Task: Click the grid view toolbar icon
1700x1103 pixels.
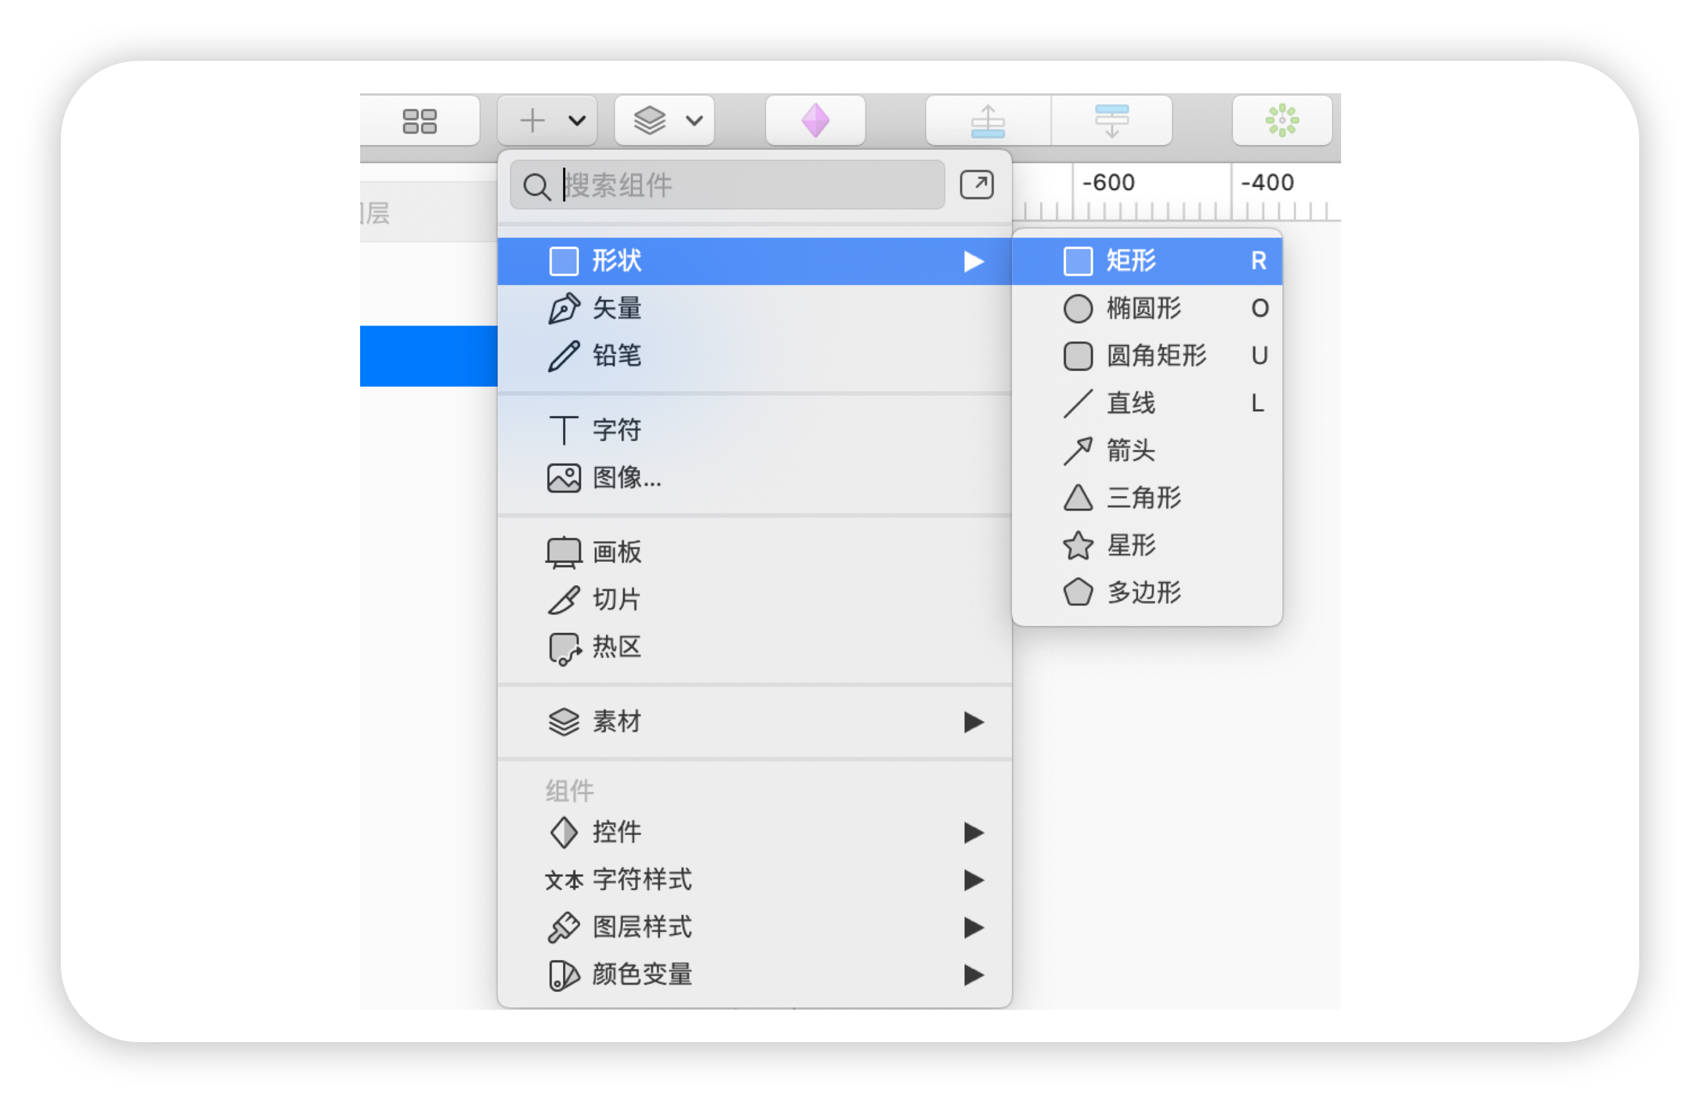Action: pyautogui.click(x=419, y=120)
